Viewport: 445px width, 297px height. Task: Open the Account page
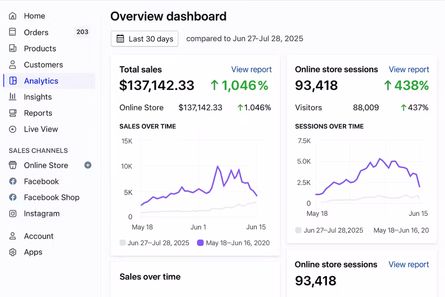[x=39, y=236]
